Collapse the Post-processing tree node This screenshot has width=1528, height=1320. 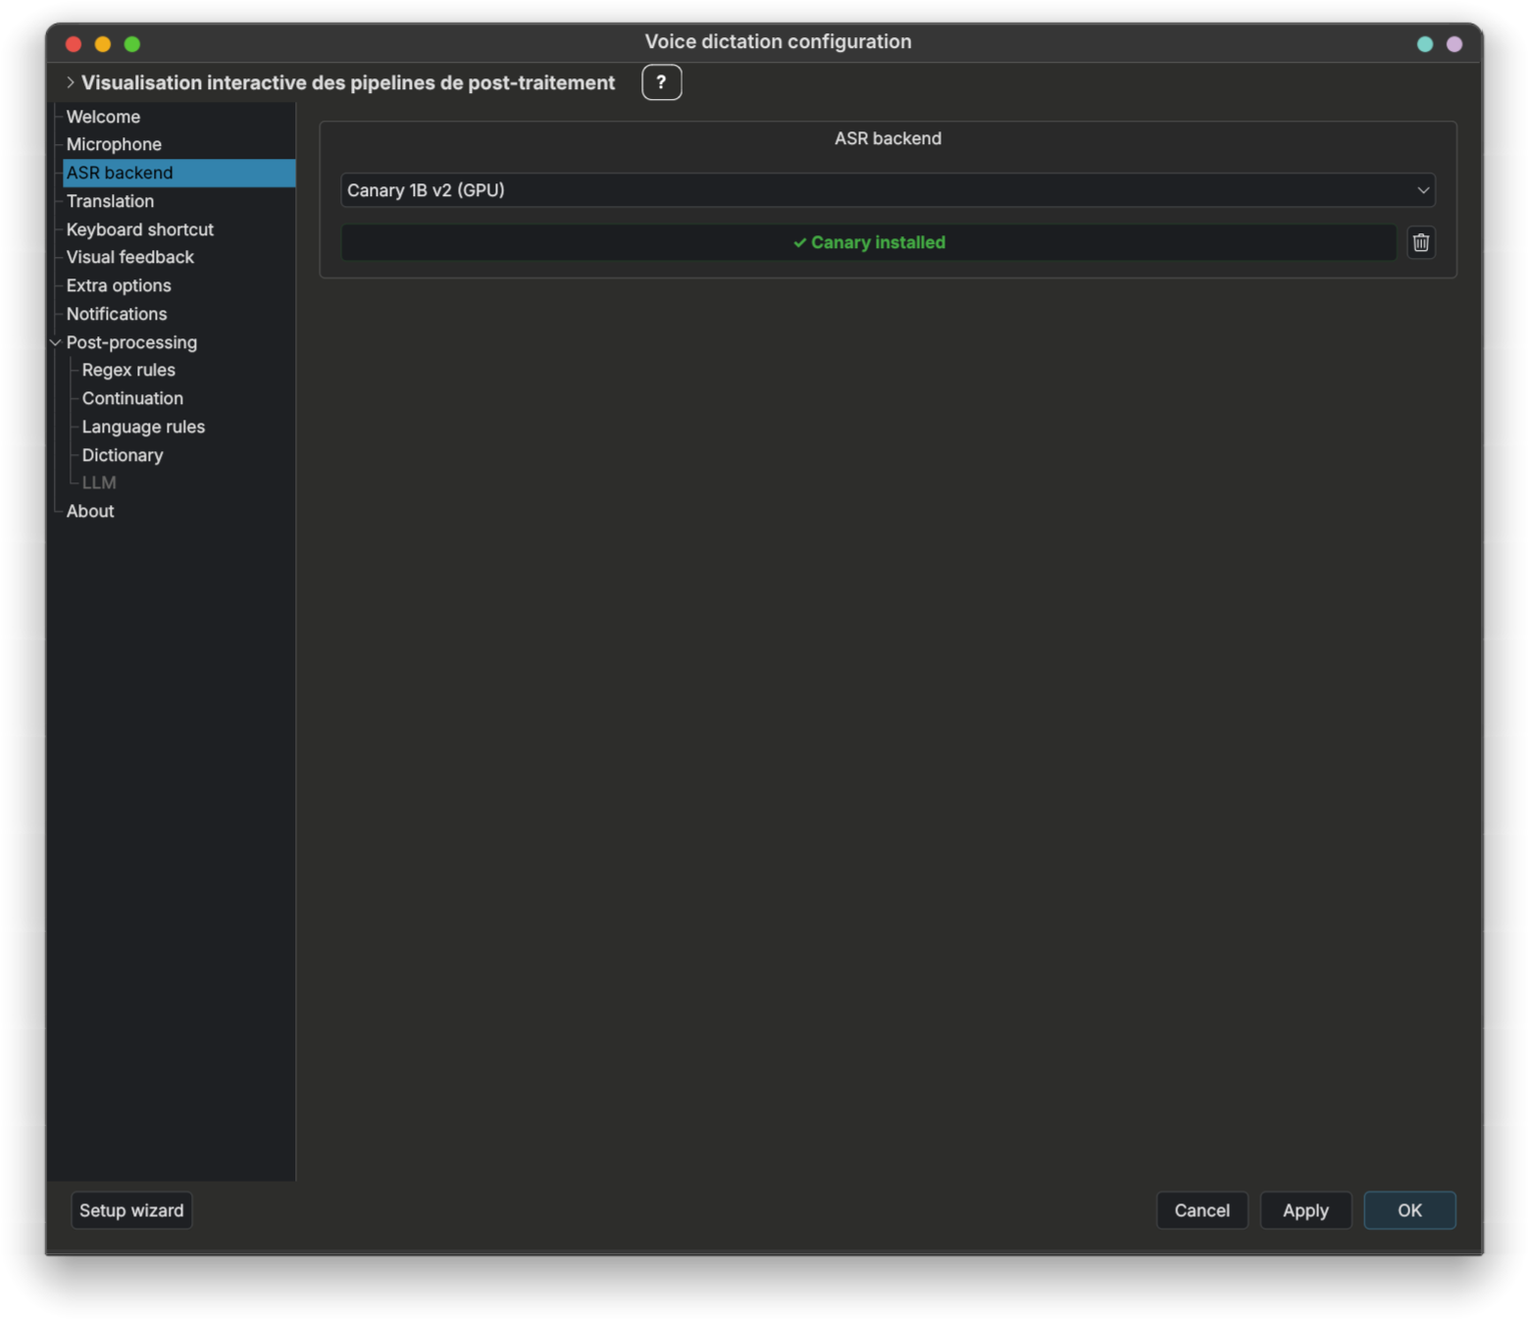pos(56,342)
